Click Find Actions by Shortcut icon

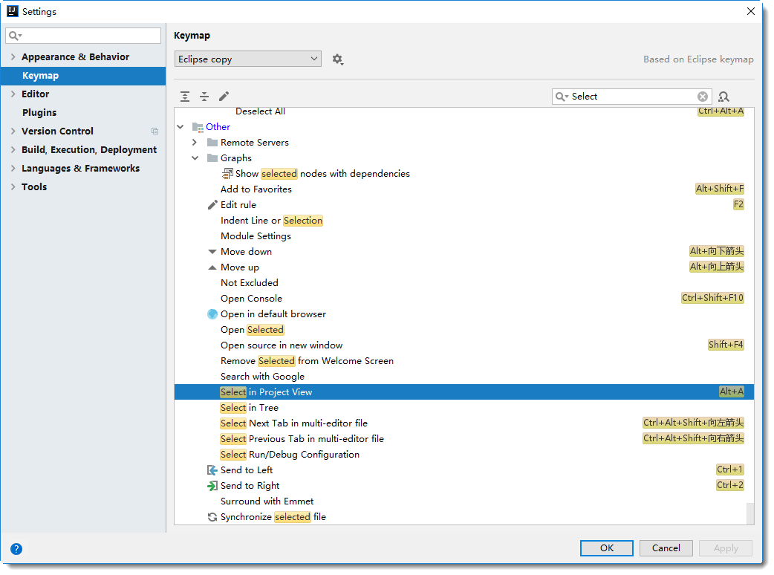tap(724, 97)
